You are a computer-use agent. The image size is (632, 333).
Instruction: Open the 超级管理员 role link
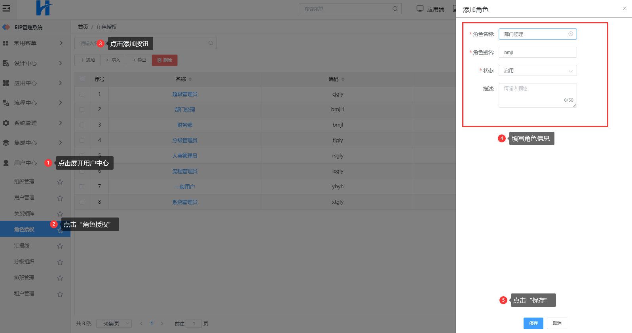coord(185,94)
